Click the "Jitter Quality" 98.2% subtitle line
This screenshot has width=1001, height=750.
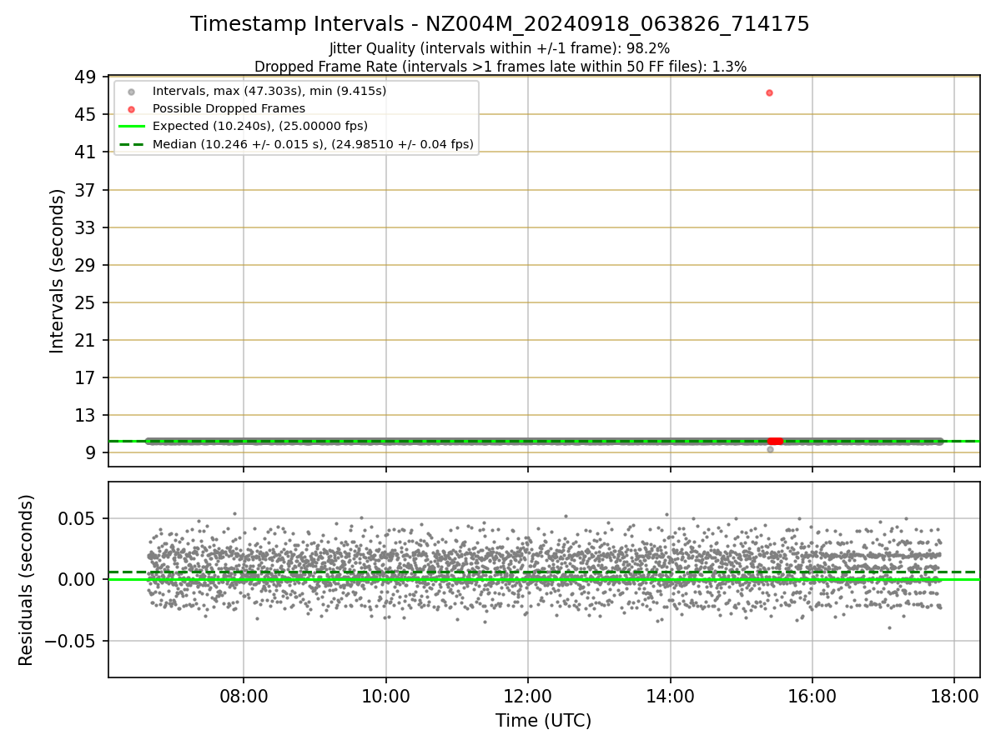click(x=500, y=49)
